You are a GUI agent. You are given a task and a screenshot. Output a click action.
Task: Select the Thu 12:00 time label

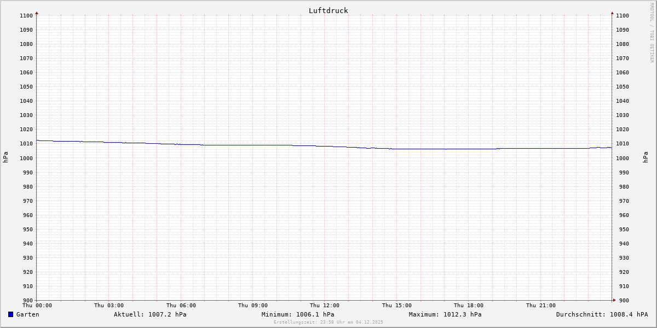coord(325,306)
